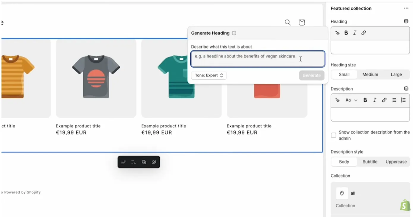The width and height of the screenshot is (413, 217).
Task: Open the store search icon
Action: click(x=287, y=22)
